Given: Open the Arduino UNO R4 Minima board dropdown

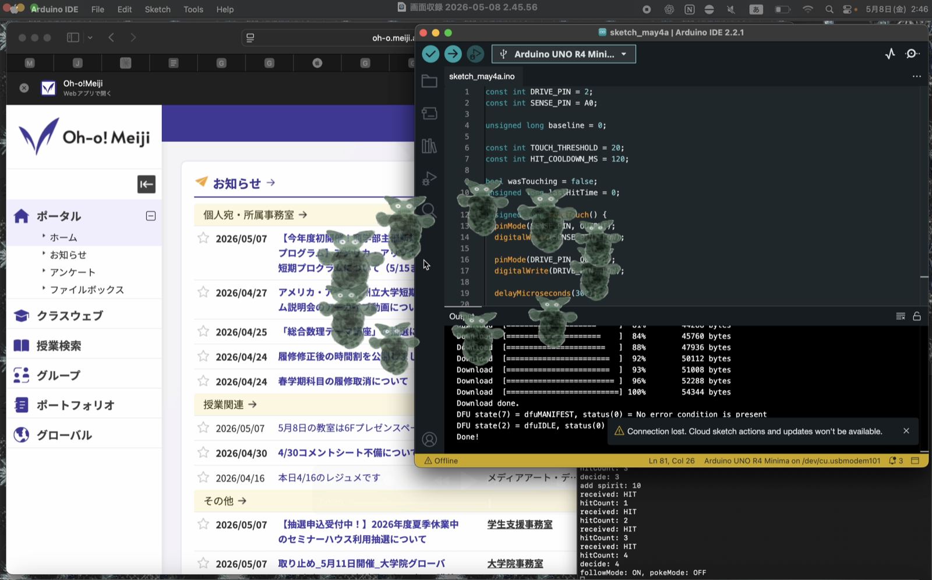Looking at the screenshot, I should pos(564,54).
